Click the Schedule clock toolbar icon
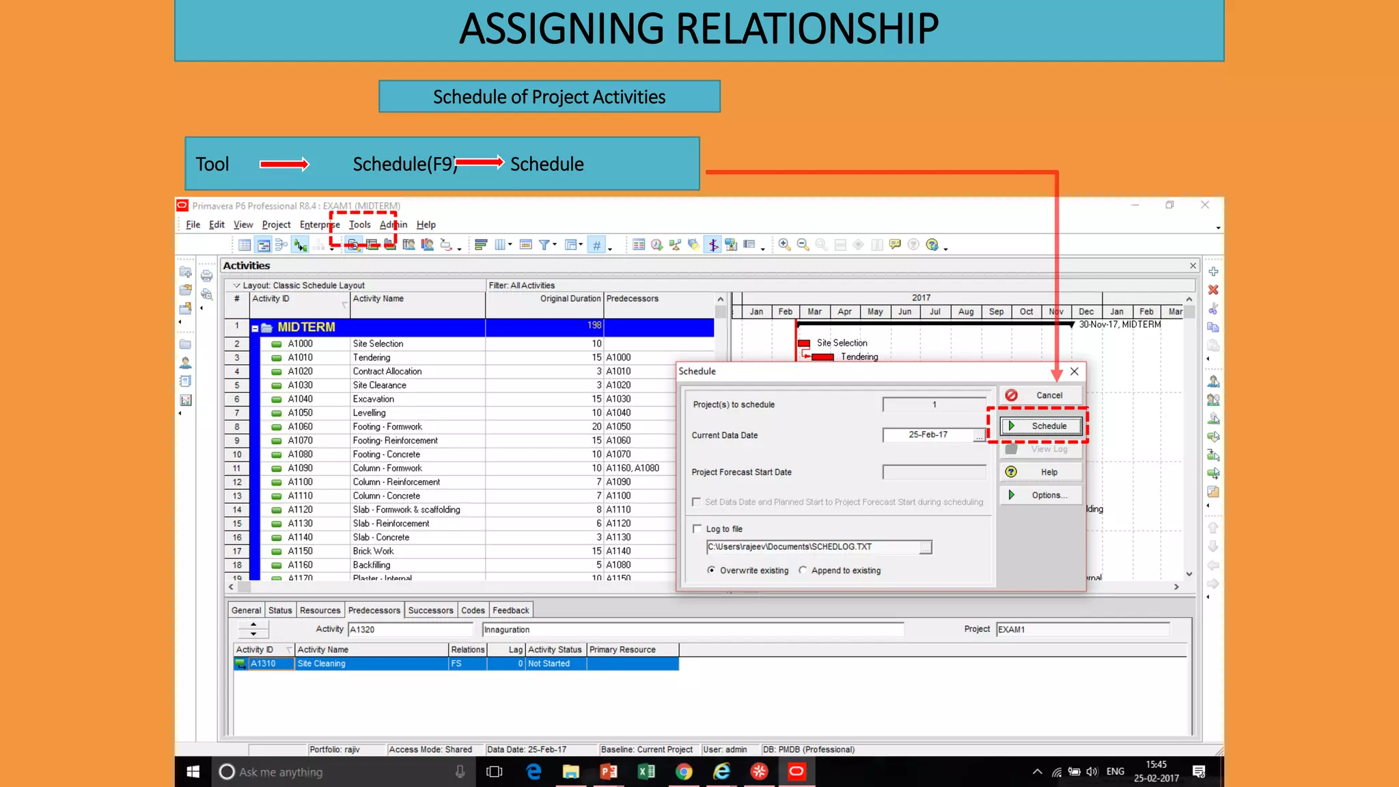1399x787 pixels. point(656,245)
